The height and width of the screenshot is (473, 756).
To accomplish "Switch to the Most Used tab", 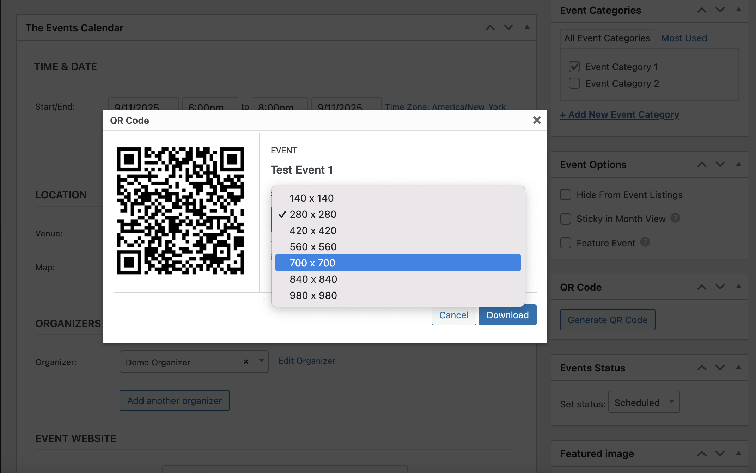I will (684, 38).
